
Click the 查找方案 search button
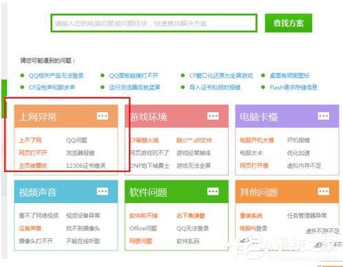point(289,23)
